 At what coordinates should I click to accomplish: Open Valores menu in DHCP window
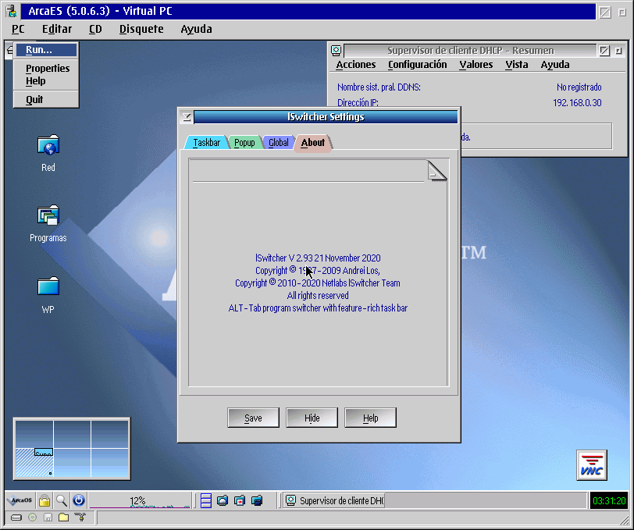[476, 65]
